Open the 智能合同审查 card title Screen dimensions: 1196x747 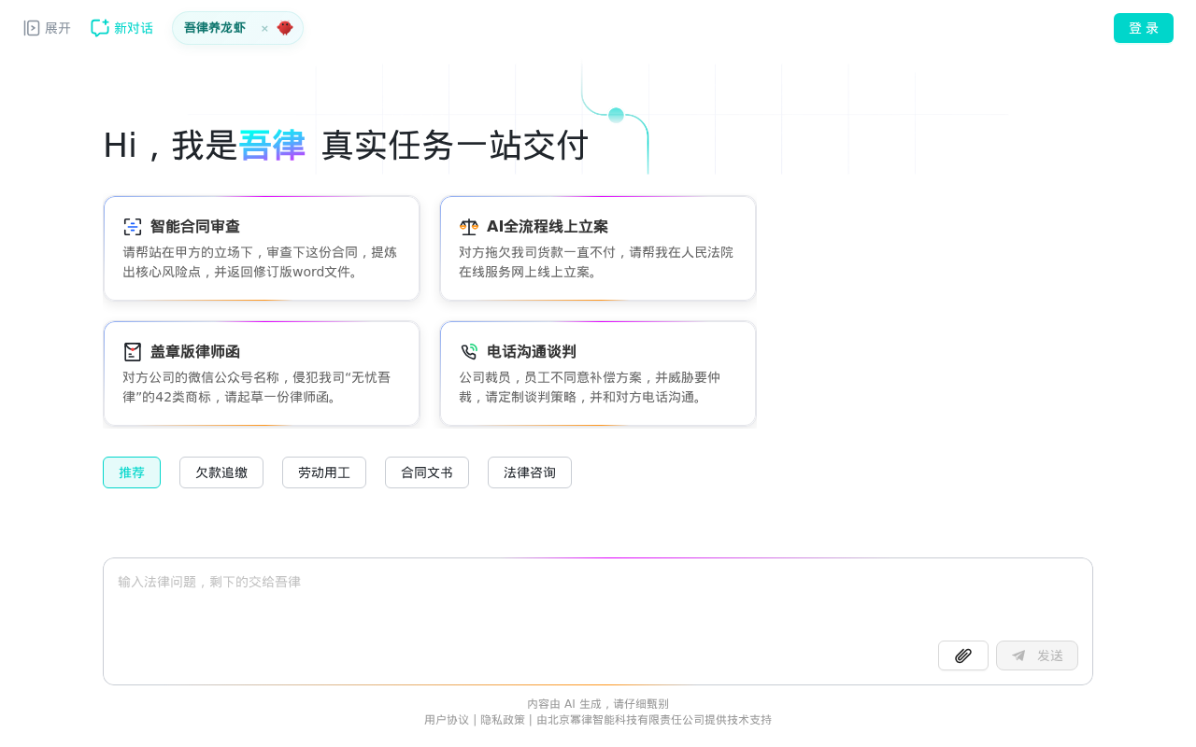[195, 227]
